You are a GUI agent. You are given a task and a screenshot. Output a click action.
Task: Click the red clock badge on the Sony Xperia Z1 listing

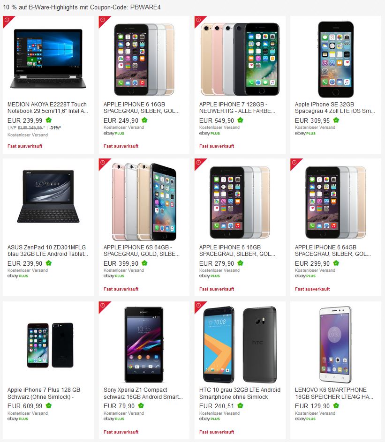point(103,306)
